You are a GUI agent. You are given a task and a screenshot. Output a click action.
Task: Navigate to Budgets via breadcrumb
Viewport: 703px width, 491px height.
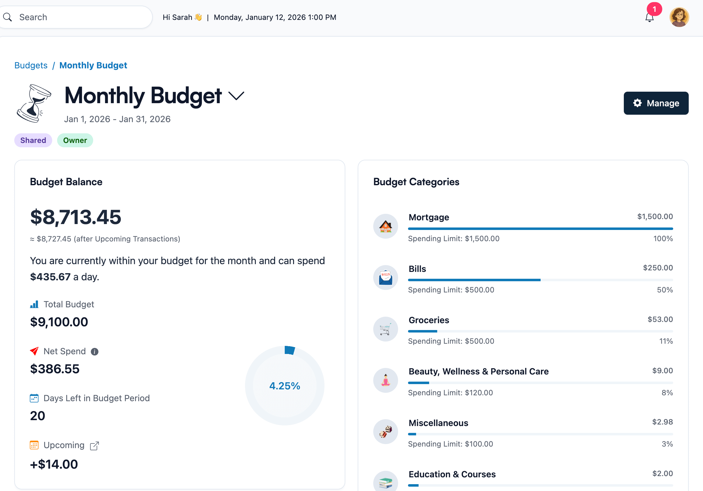[x=31, y=65]
